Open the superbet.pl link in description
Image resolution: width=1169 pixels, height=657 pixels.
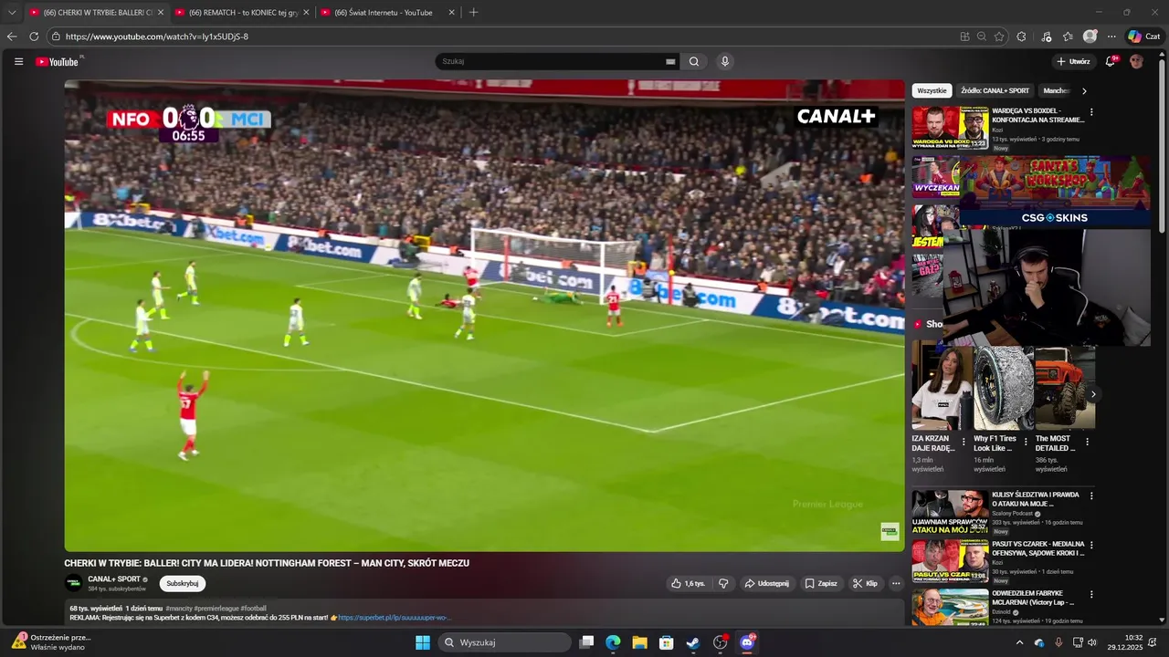coord(395,618)
